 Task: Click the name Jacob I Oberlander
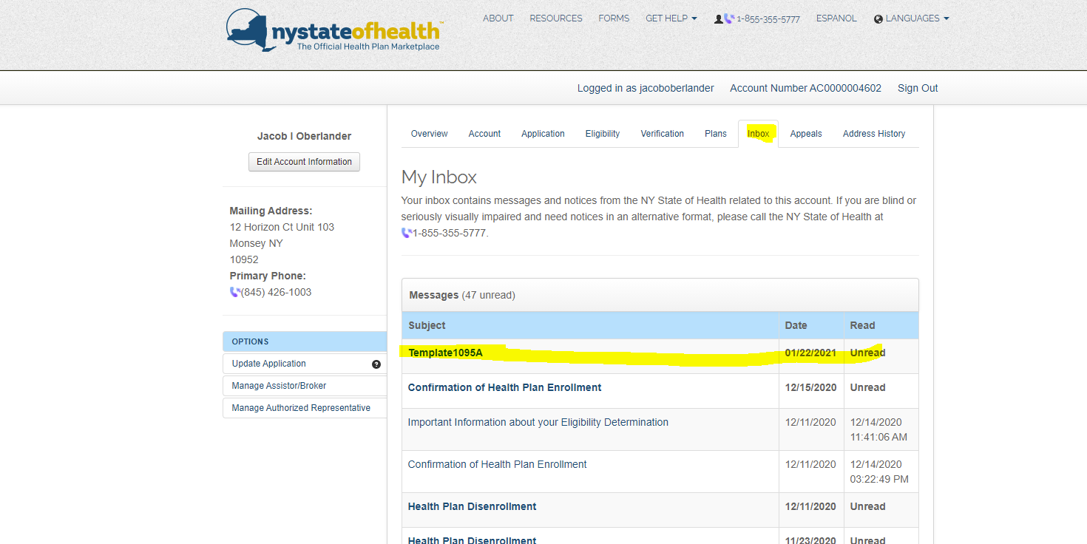pyautogui.click(x=305, y=136)
